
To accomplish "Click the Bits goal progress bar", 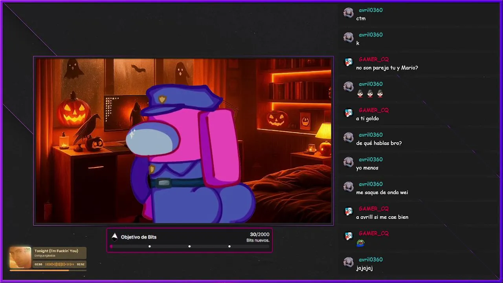I will tap(189, 246).
